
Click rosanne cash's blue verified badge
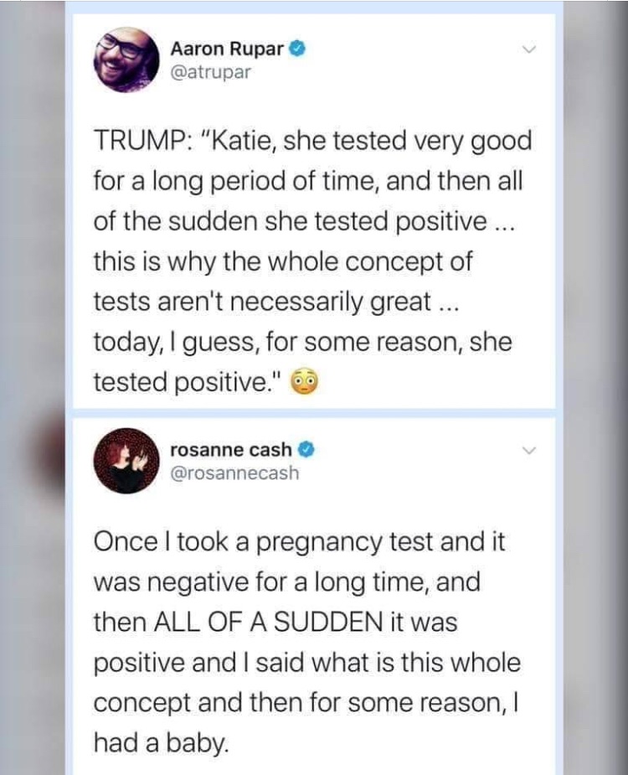point(306,450)
